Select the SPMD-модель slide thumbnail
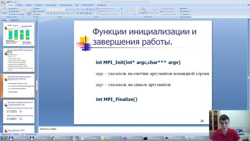 pyautogui.click(x=19, y=34)
